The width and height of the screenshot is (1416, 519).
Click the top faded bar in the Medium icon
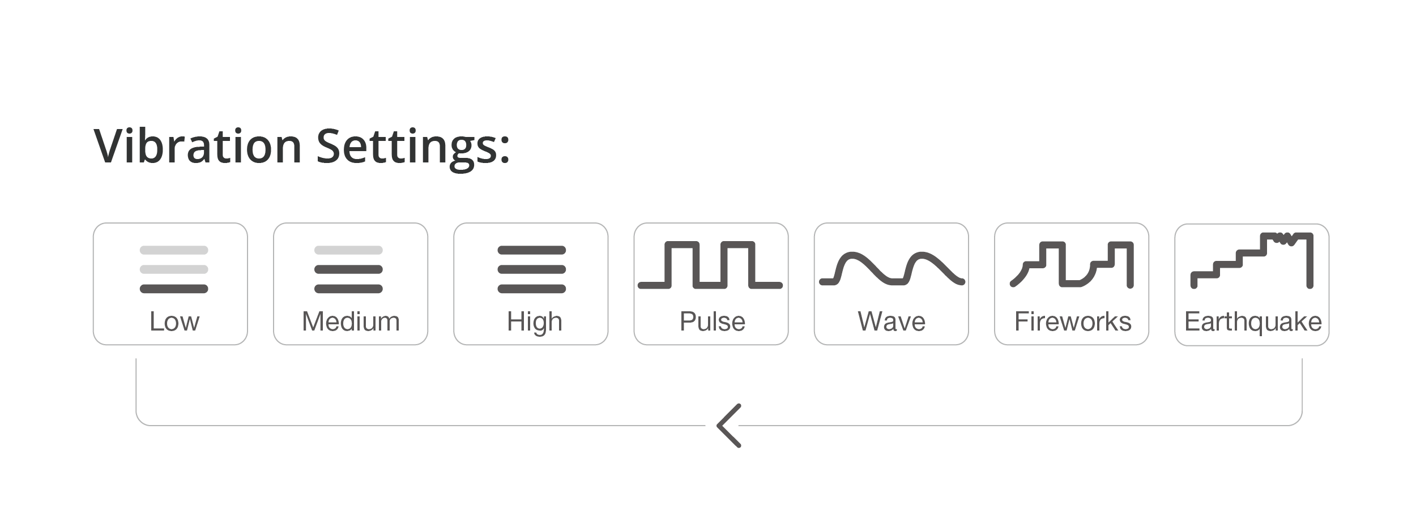pos(348,250)
